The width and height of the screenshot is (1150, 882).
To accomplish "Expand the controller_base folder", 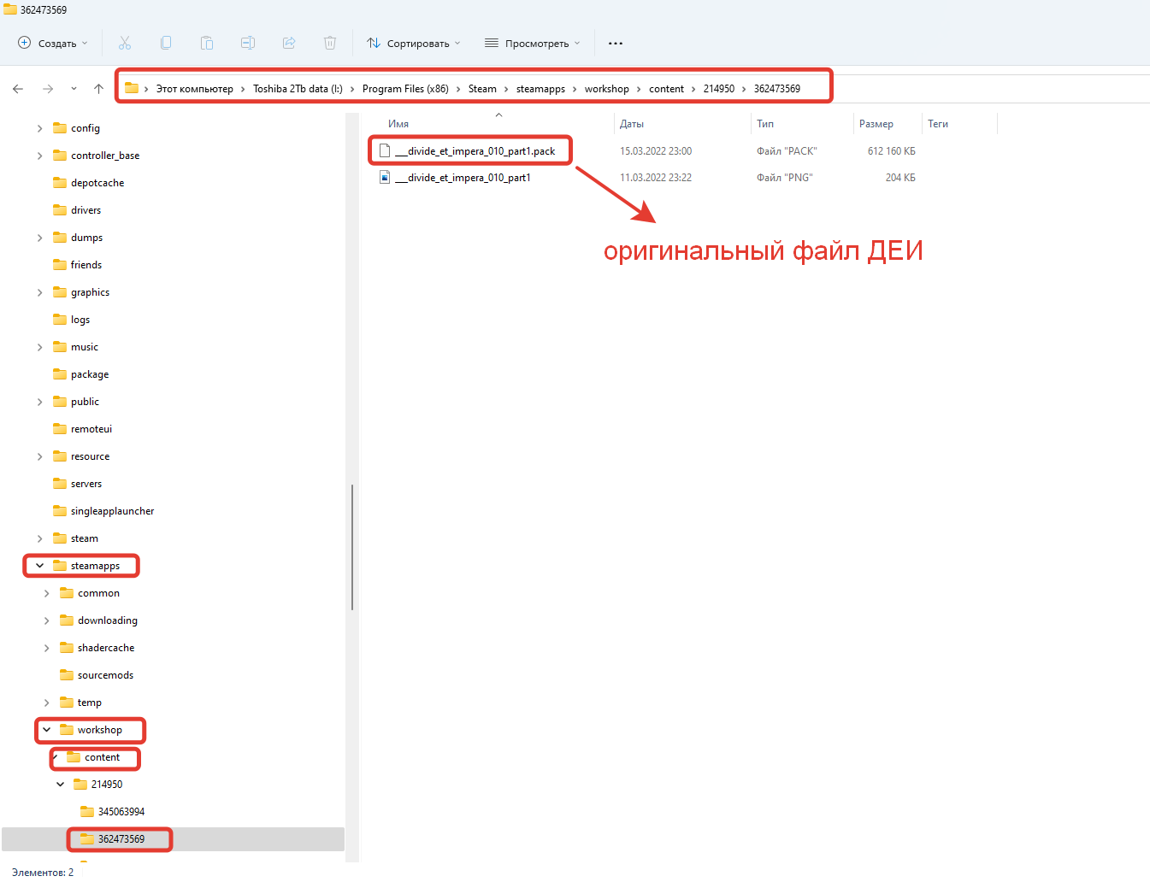I will (39, 156).
